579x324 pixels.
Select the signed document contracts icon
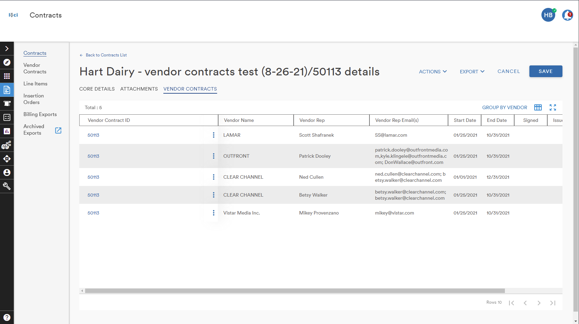7,90
